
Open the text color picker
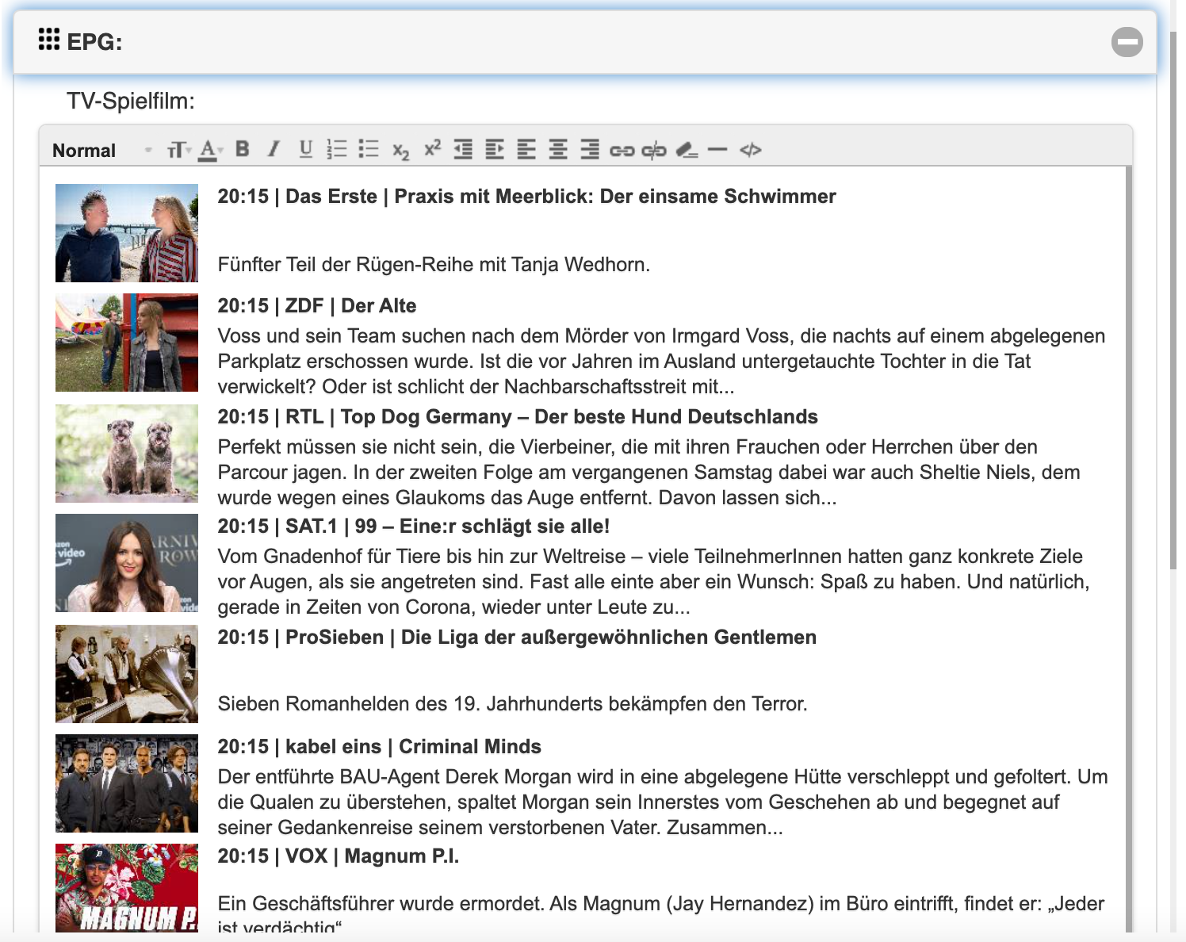[210, 150]
